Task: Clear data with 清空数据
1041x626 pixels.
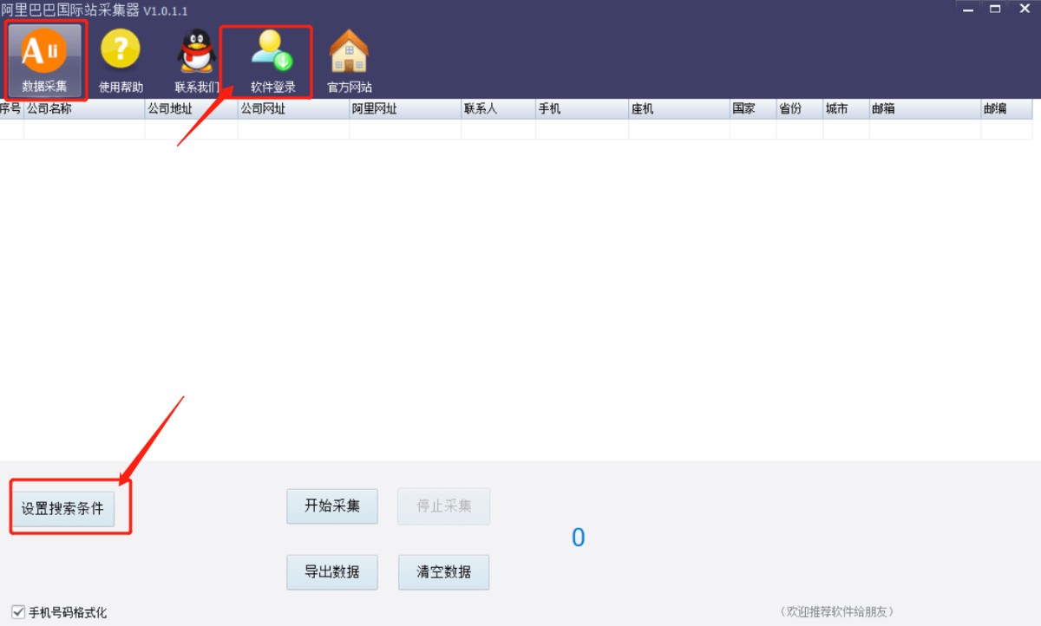Action: (444, 572)
